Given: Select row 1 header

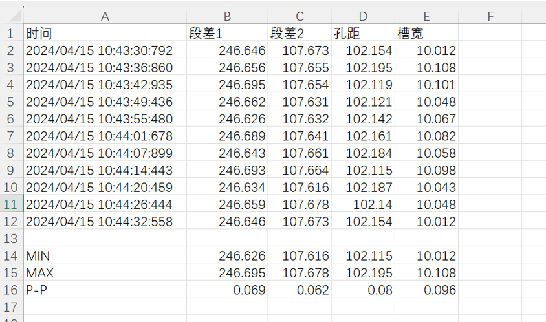Looking at the screenshot, I should coord(10,34).
